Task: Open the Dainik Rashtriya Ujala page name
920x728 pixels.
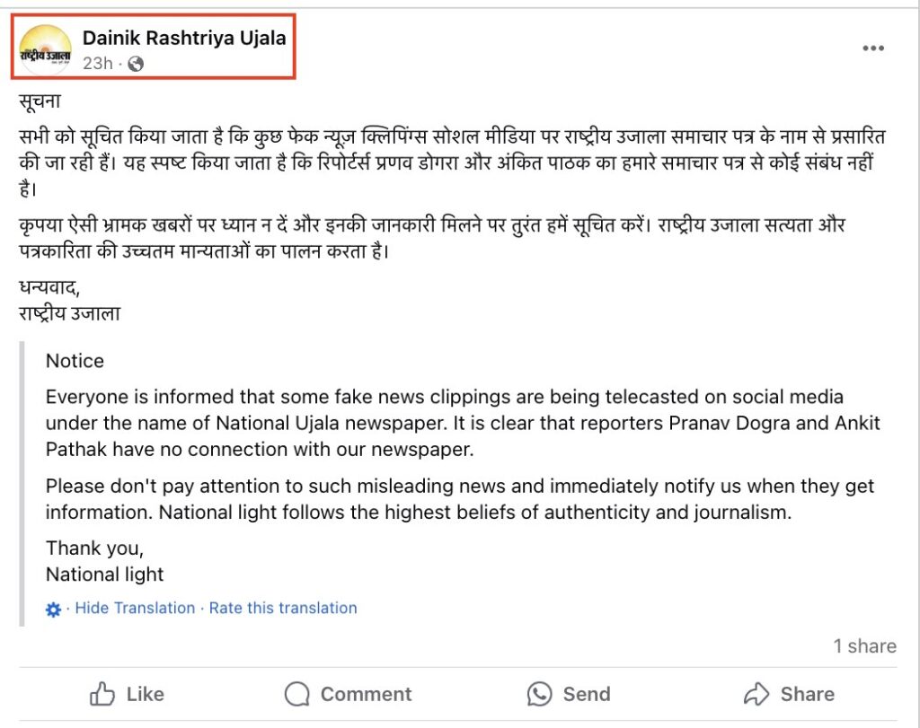Action: (x=184, y=38)
